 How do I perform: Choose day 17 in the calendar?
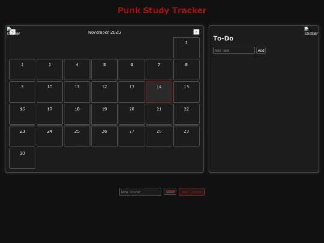tap(50, 114)
